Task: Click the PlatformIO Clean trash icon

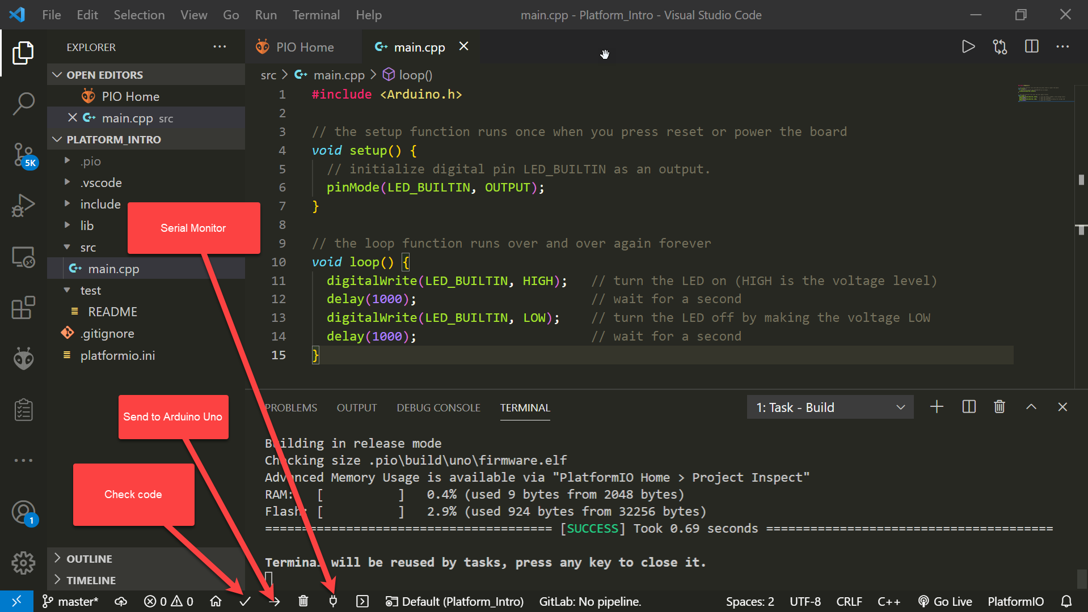Action: [303, 601]
